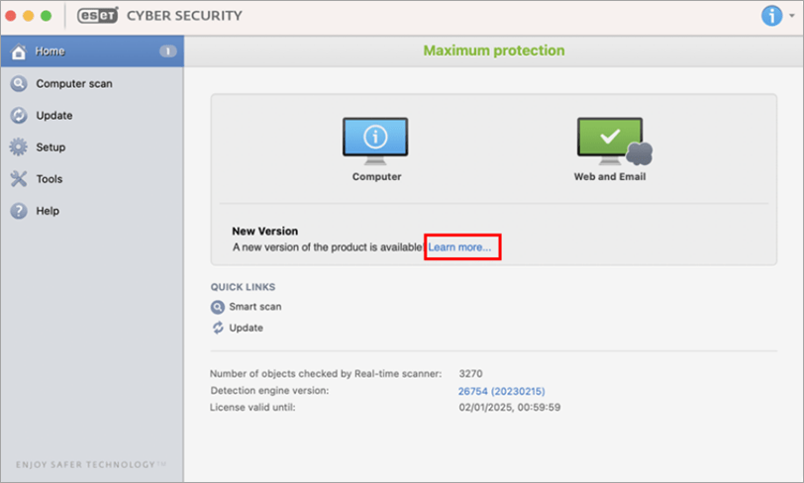Screen dimensions: 804x483
Task: Click the blue Computer monitor status icon
Action: click(x=375, y=141)
